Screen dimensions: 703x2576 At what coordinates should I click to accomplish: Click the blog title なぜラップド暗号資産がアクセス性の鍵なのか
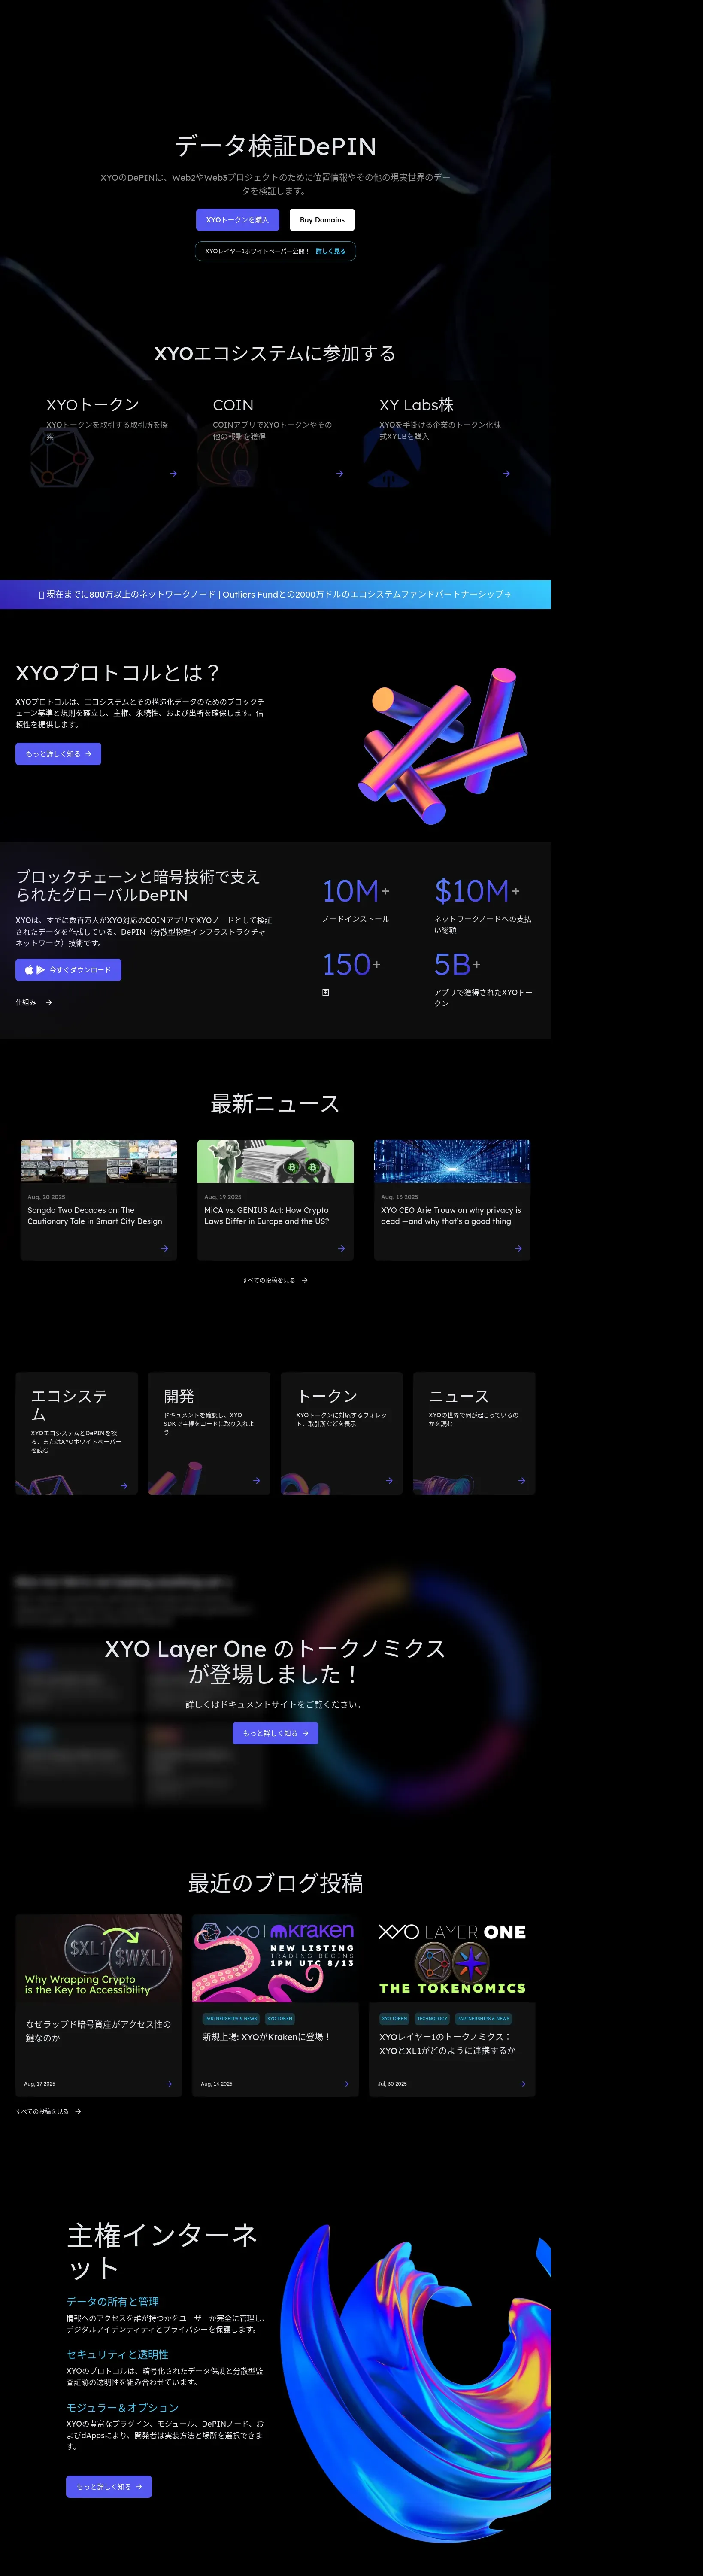click(98, 2031)
